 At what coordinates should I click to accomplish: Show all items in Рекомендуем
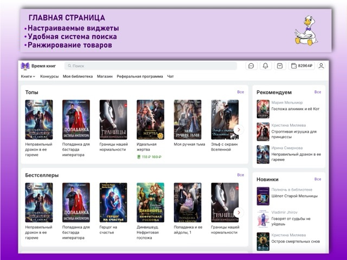(318, 92)
